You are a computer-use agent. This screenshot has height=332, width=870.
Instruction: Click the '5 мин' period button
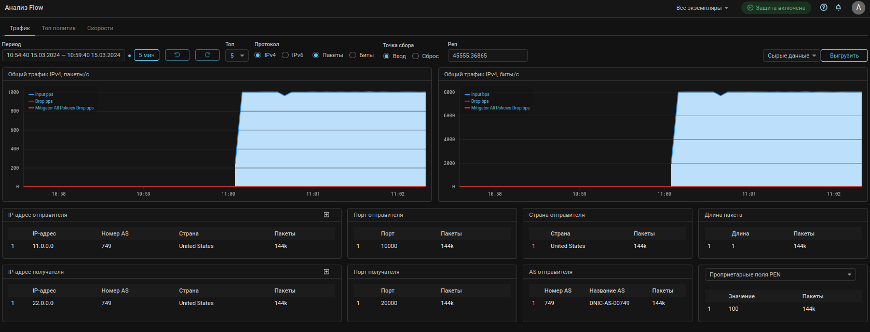[146, 55]
